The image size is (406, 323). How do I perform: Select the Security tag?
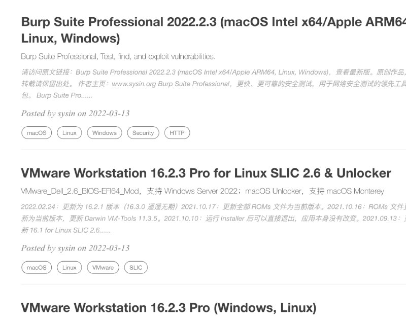point(143,133)
